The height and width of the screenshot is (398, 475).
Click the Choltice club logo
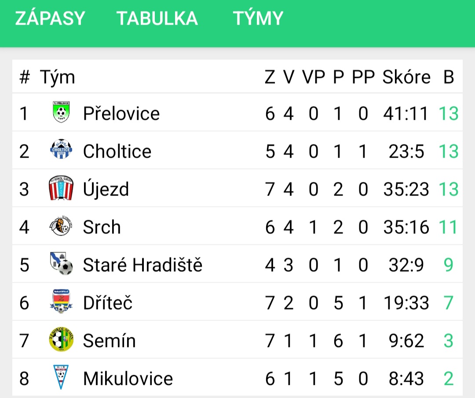61,150
